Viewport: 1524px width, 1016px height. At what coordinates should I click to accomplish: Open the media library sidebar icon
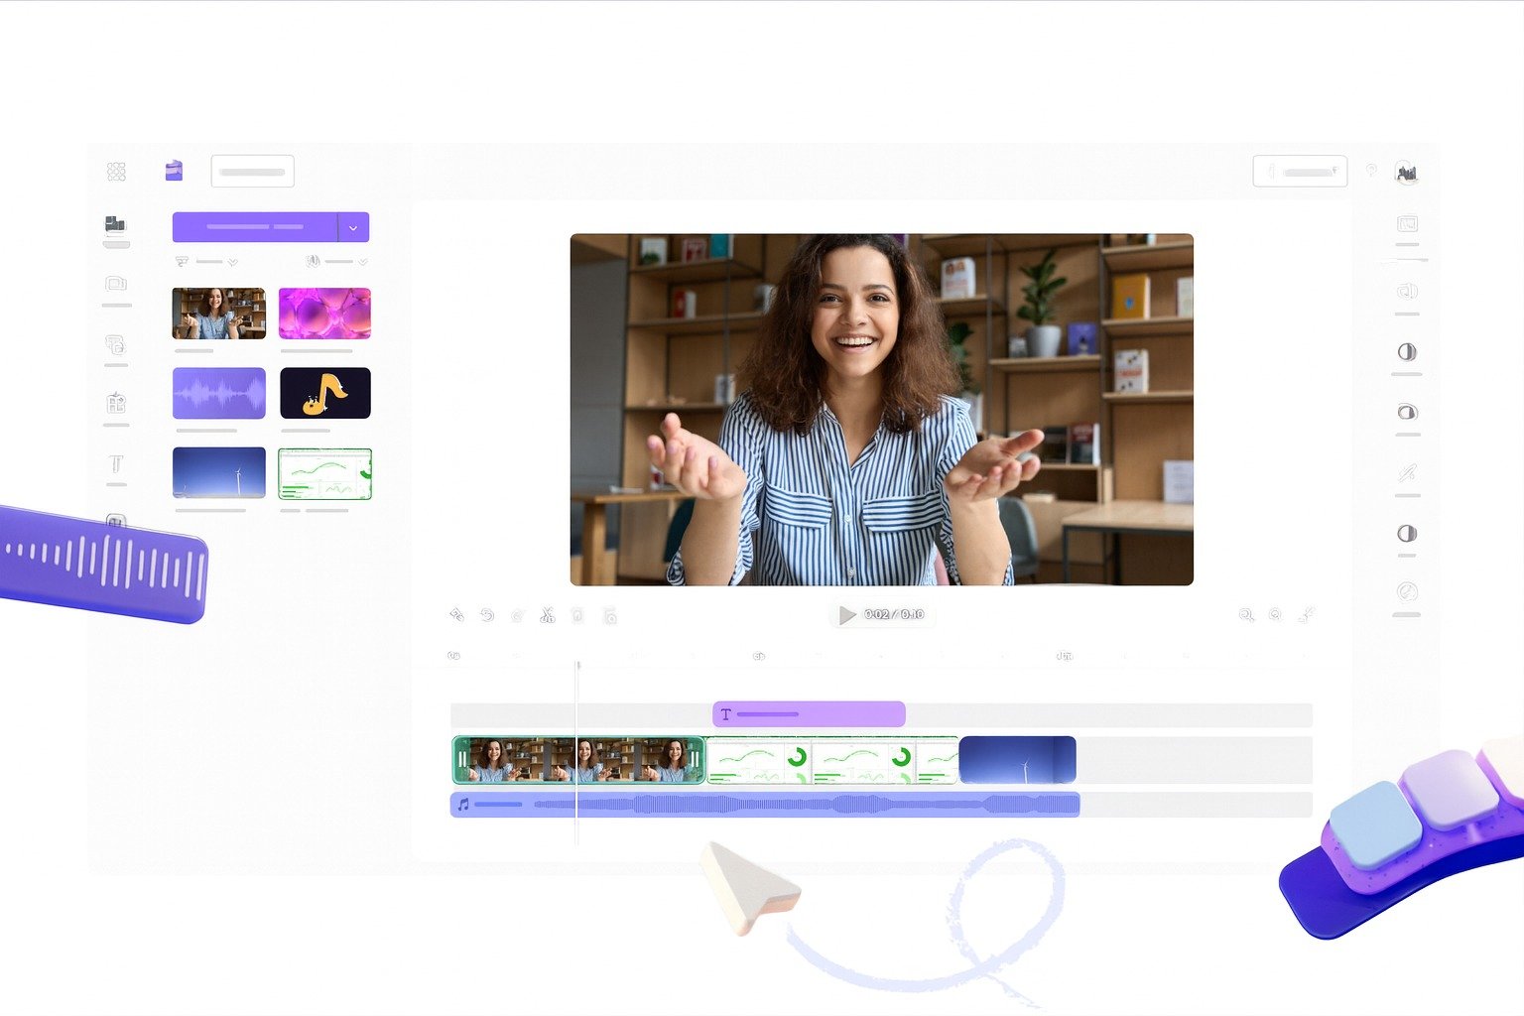pos(116,224)
